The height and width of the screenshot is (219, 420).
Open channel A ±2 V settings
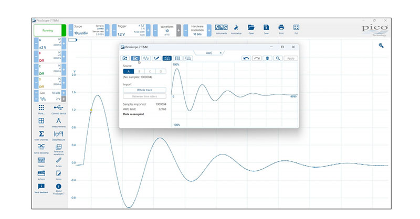click(x=50, y=43)
